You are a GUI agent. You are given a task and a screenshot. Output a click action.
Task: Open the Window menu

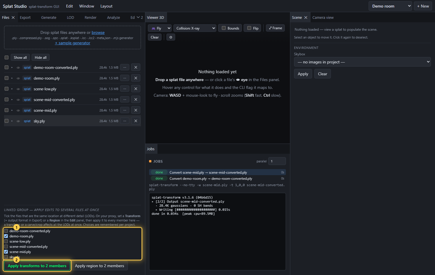pyautogui.click(x=87, y=6)
